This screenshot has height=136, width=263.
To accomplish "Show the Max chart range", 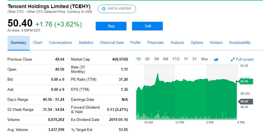I will [205, 59].
